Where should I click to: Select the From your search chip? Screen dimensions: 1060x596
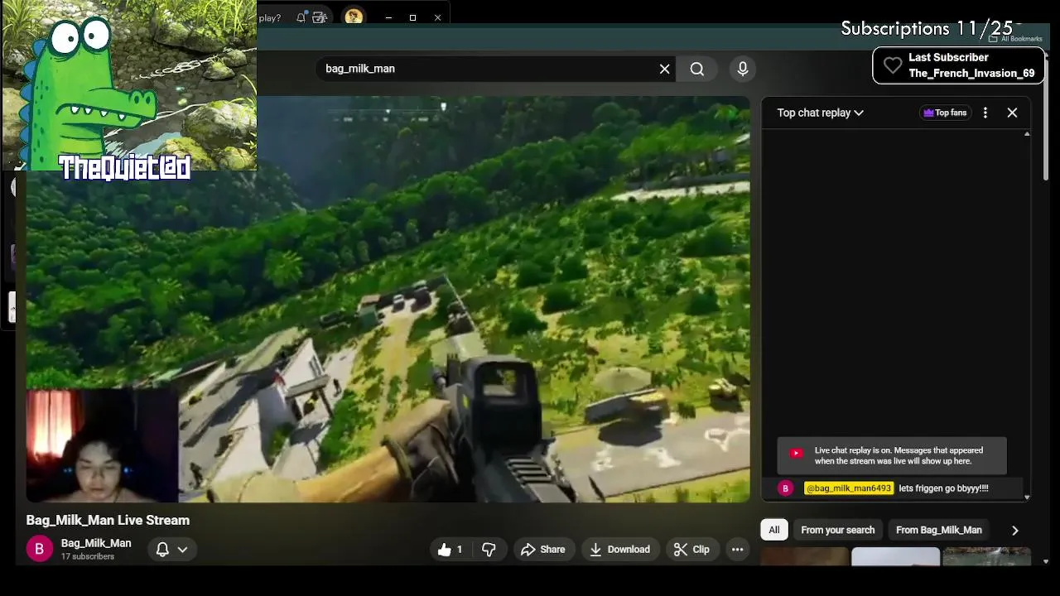(x=837, y=530)
